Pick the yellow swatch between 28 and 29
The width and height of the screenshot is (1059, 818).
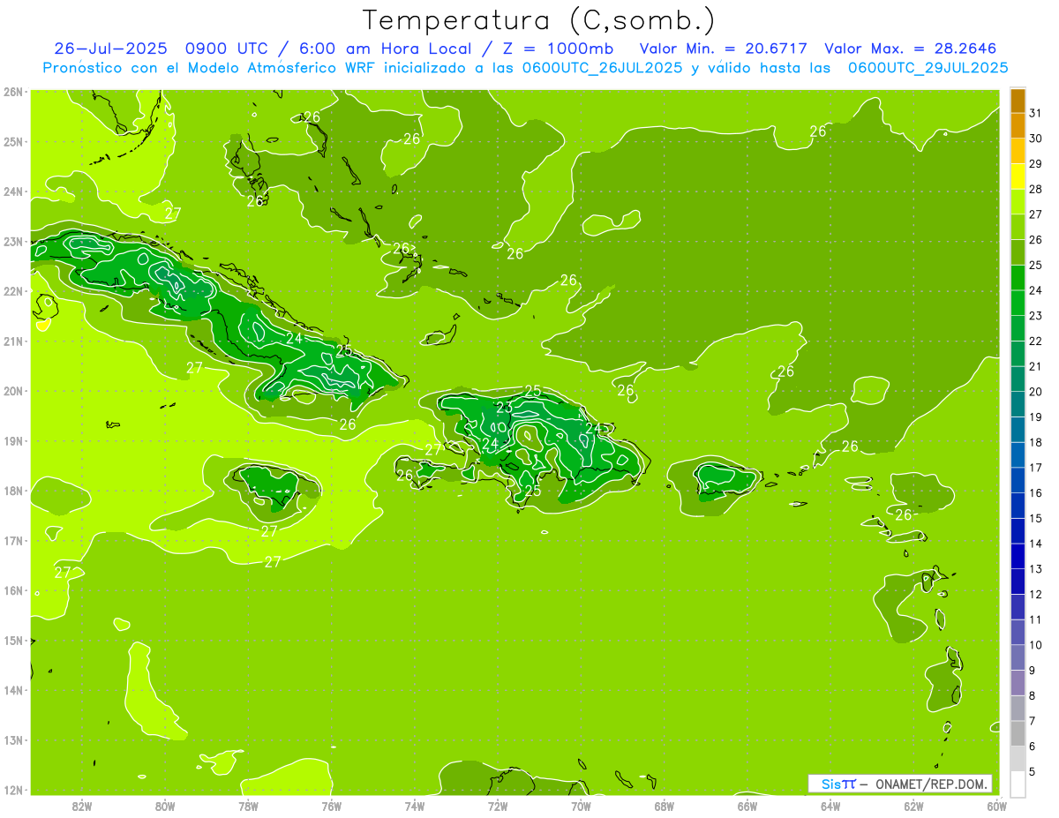(x=1018, y=176)
